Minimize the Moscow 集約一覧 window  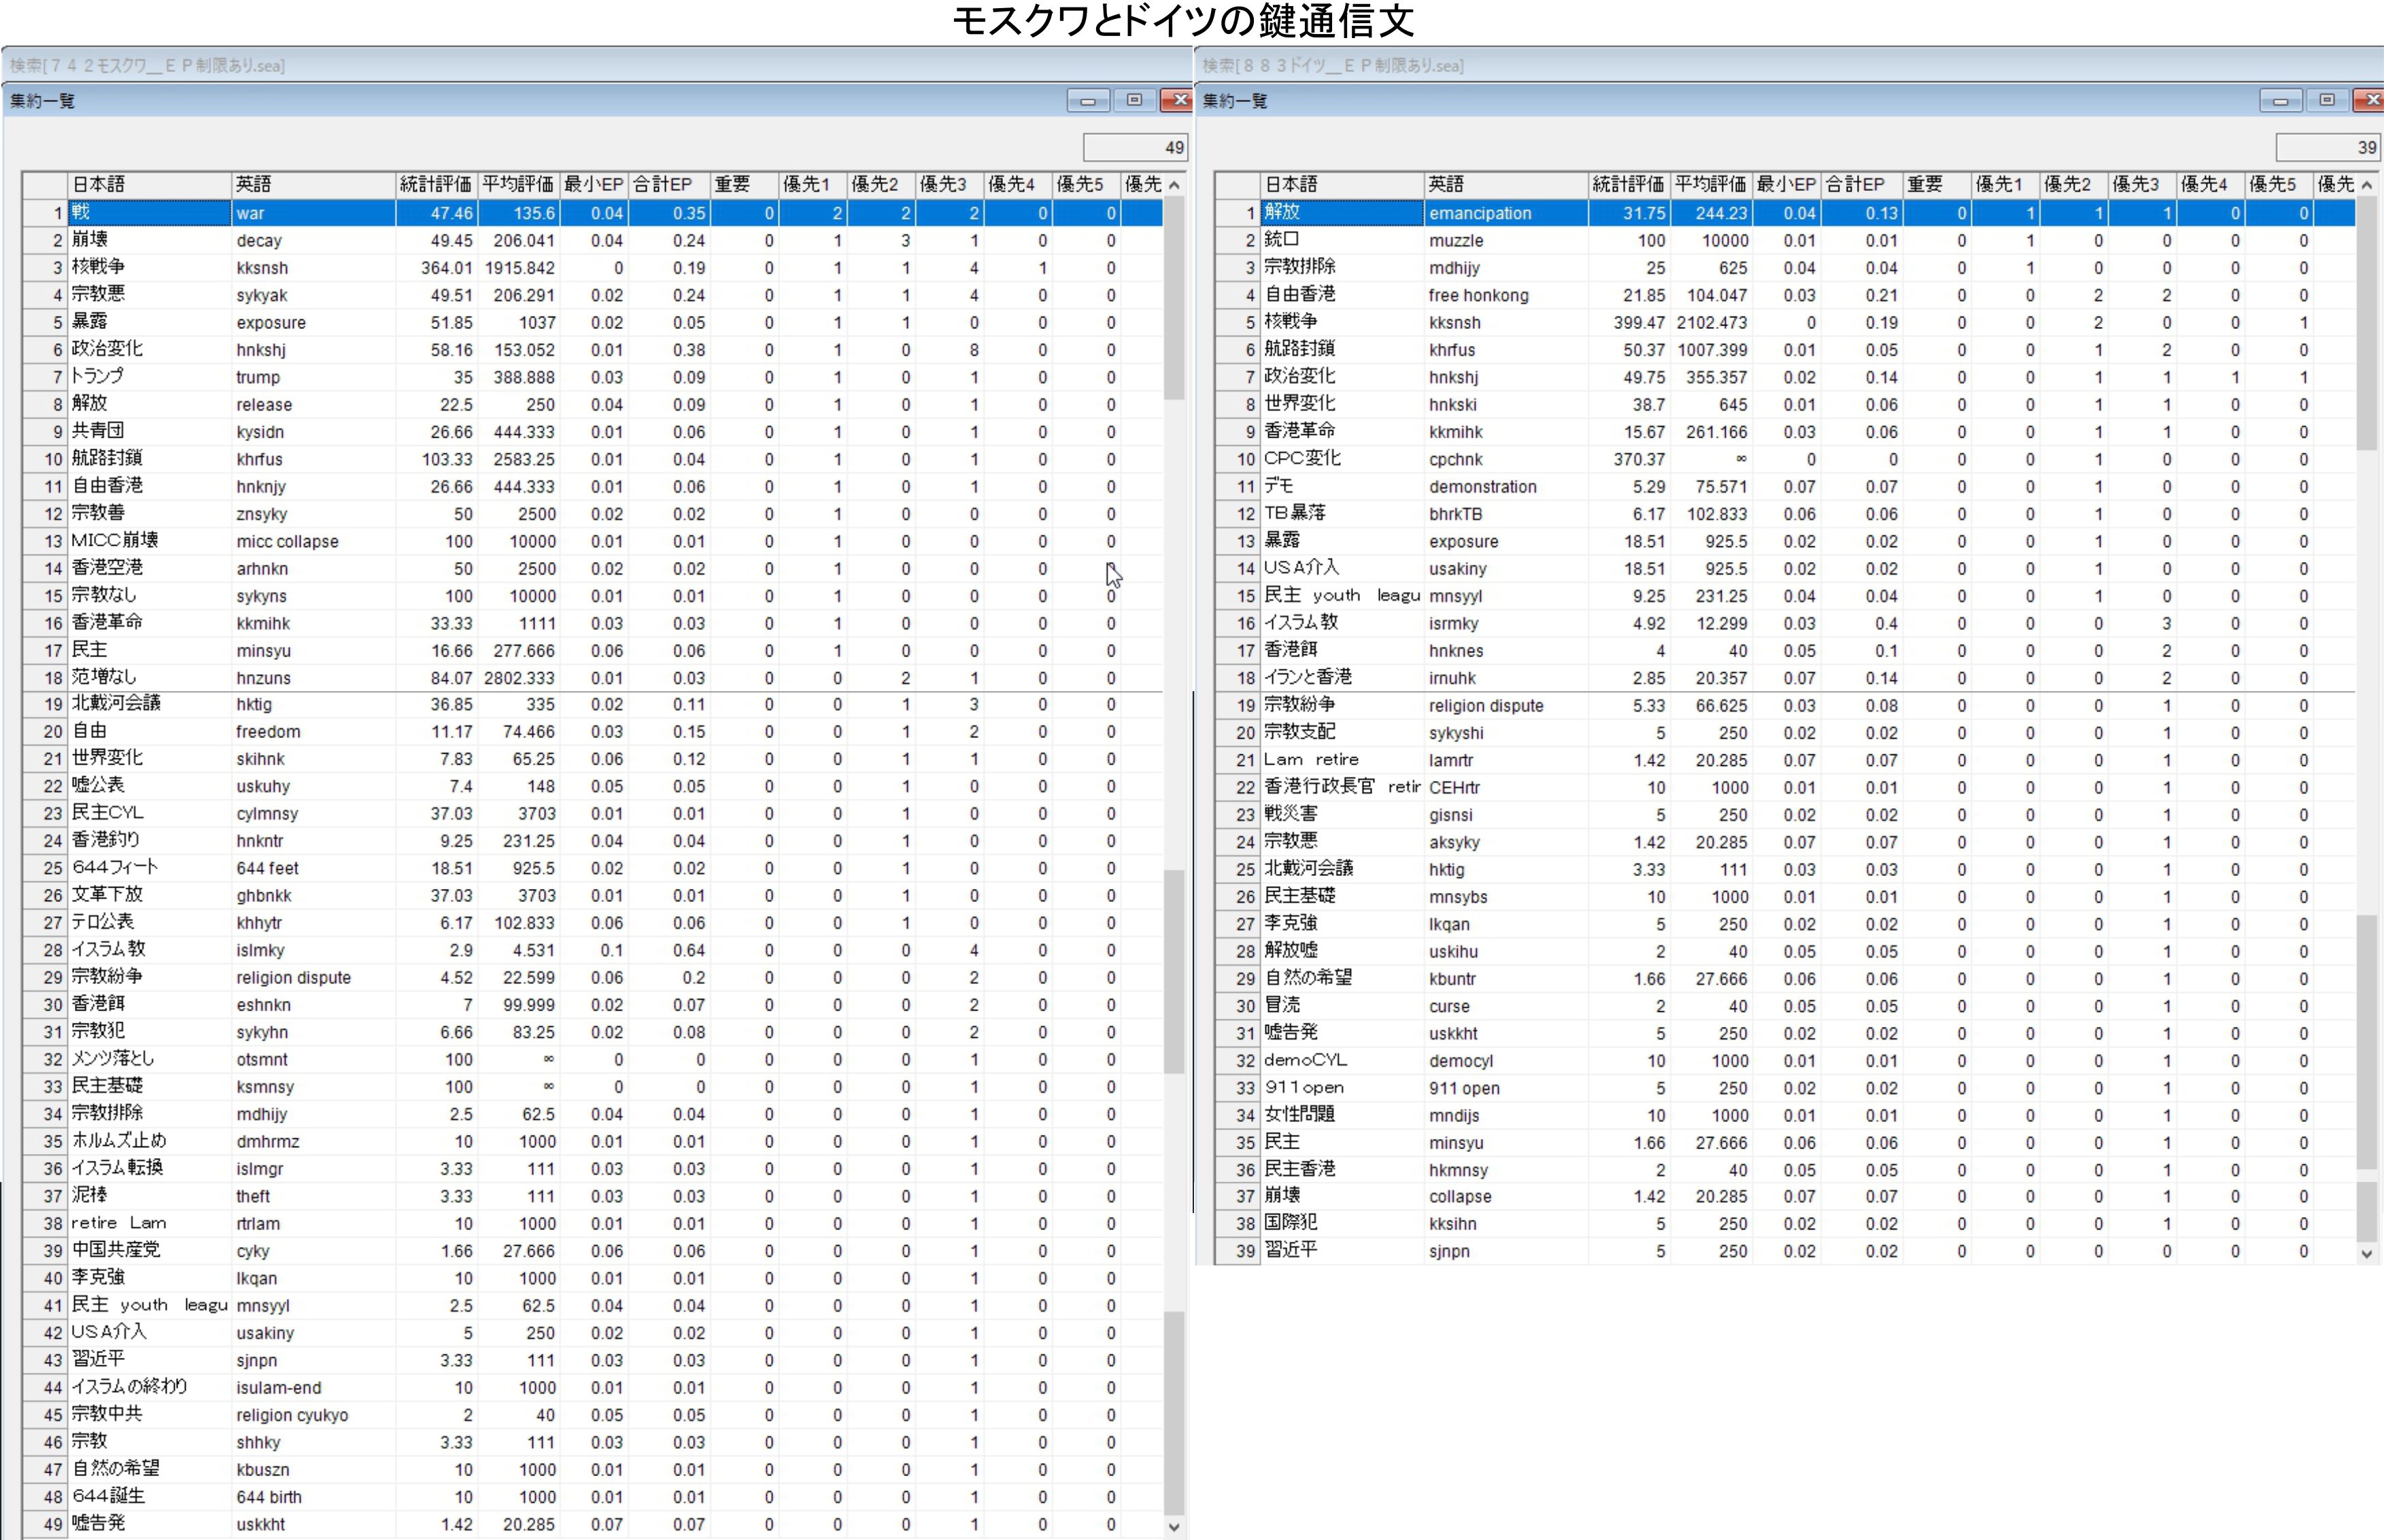coord(1087,100)
